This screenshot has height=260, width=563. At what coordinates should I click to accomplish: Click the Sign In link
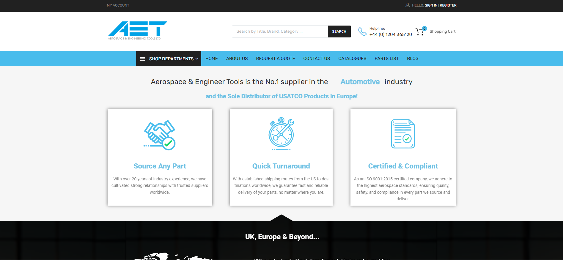click(x=431, y=5)
